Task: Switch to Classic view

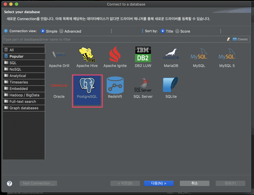Action: (x=240, y=39)
